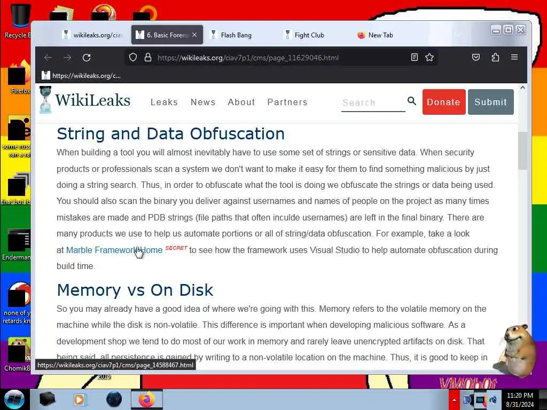Open the dark globe taskbar icon
547x410 pixels.
click(x=114, y=399)
